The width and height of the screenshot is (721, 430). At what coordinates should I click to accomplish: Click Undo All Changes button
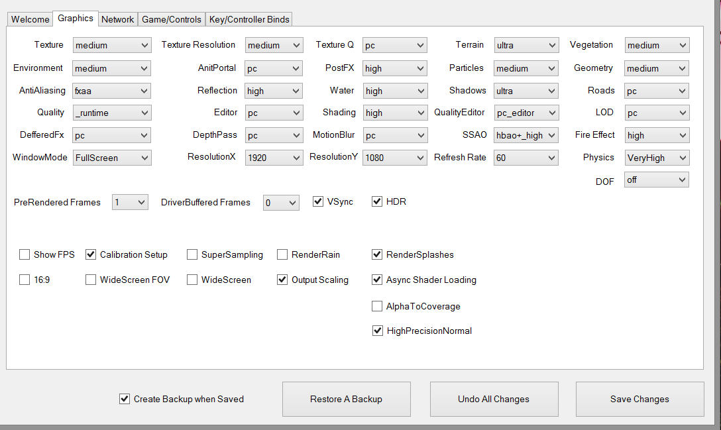click(494, 399)
